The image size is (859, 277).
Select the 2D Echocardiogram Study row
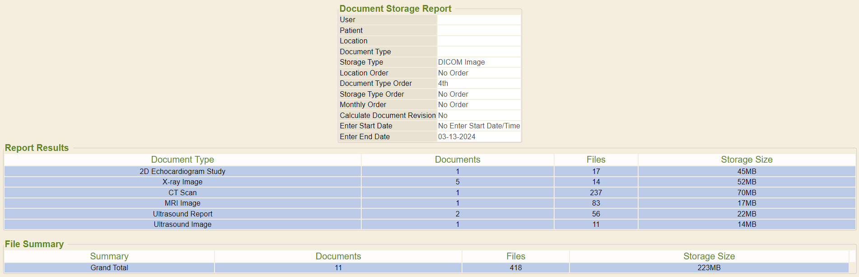pyautogui.click(x=182, y=171)
